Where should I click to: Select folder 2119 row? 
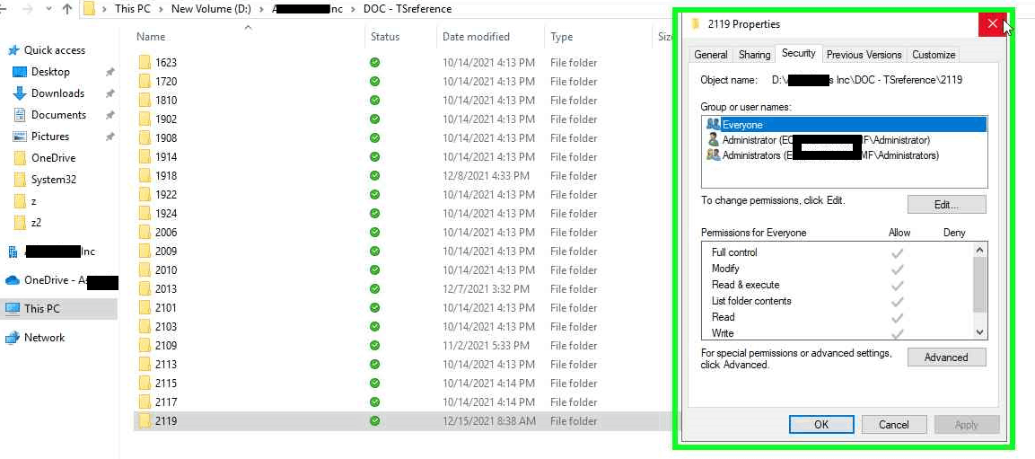[x=403, y=420]
